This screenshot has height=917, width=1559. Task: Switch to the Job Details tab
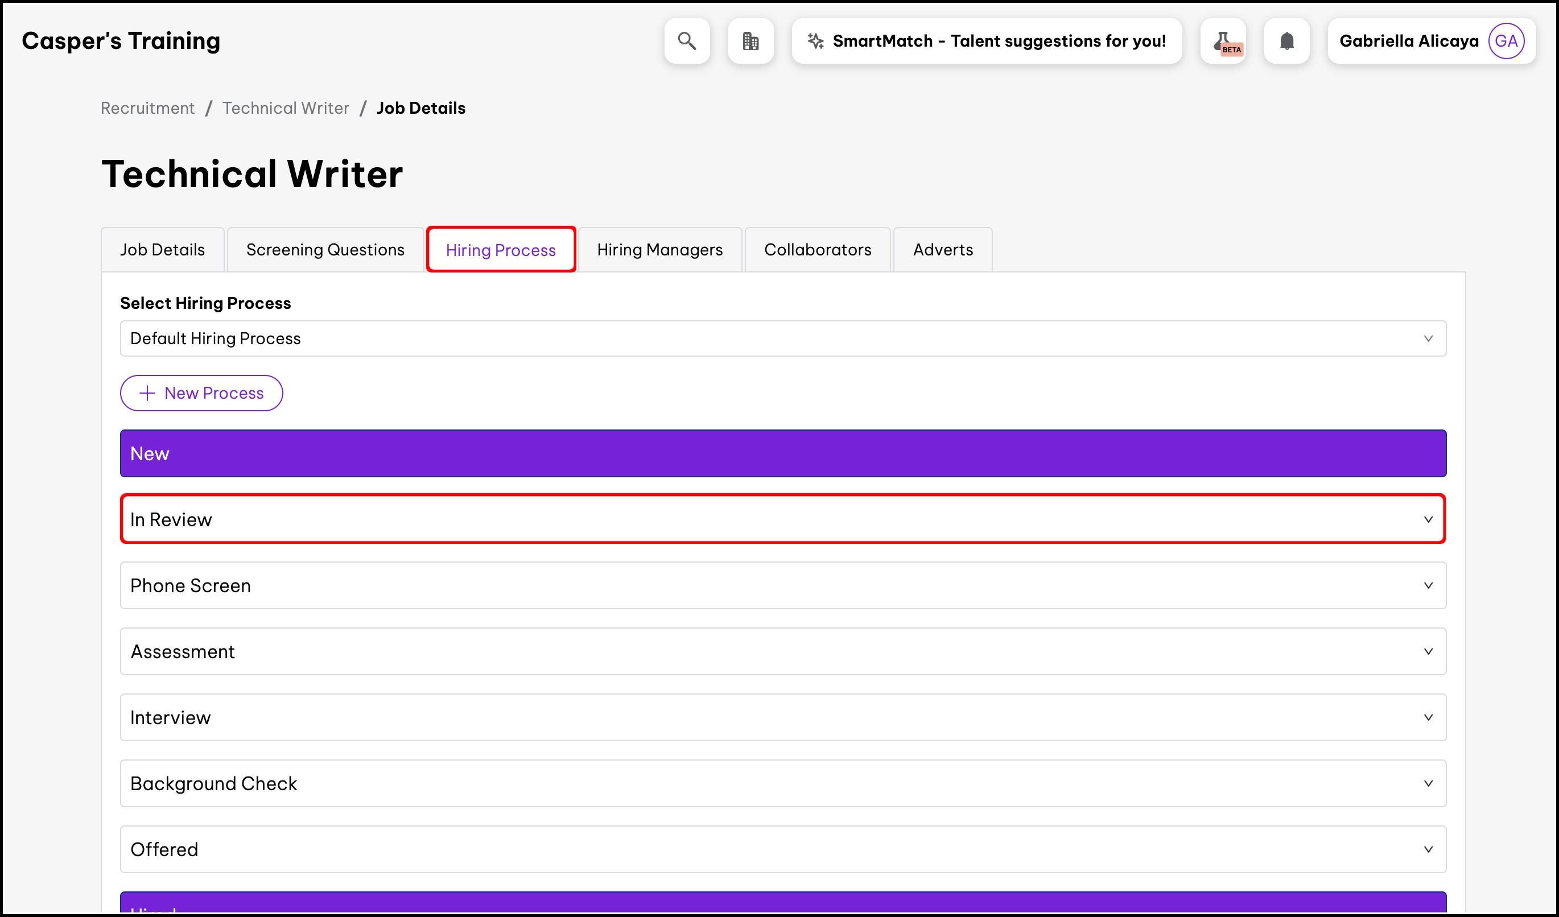click(163, 250)
